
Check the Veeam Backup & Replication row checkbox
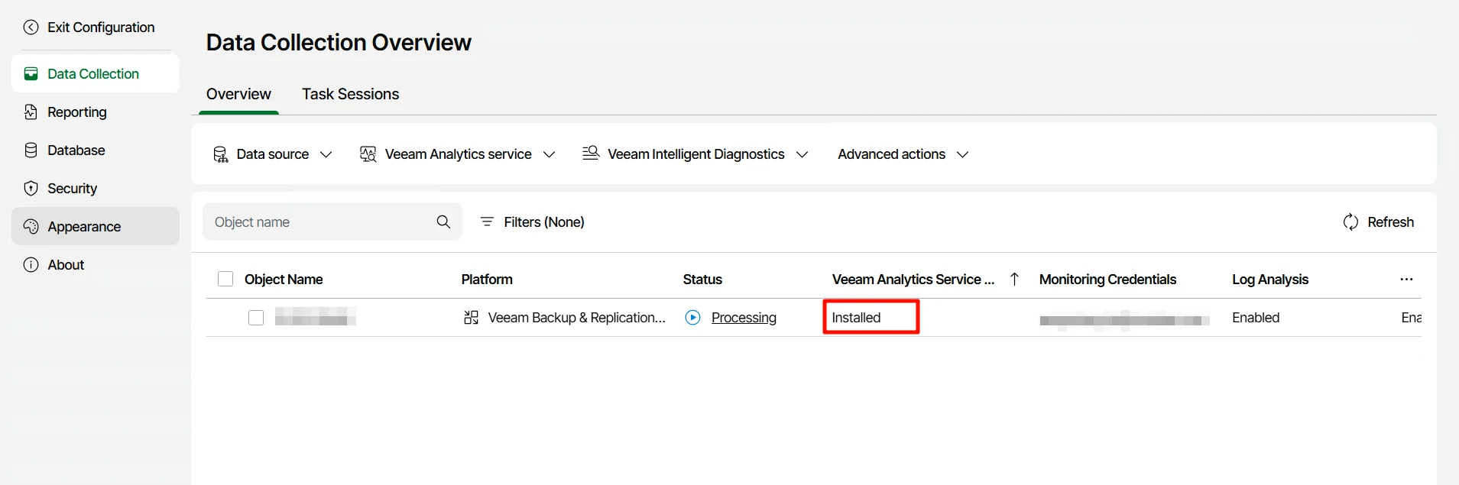pyautogui.click(x=256, y=318)
